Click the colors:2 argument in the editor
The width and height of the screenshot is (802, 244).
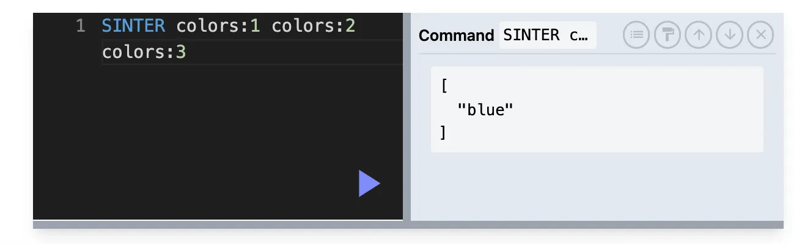314,26
